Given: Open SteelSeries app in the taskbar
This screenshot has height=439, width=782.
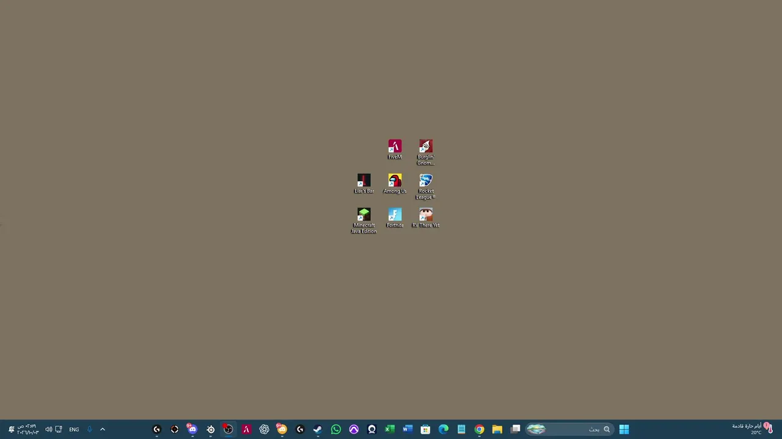Looking at the screenshot, I should 211,429.
